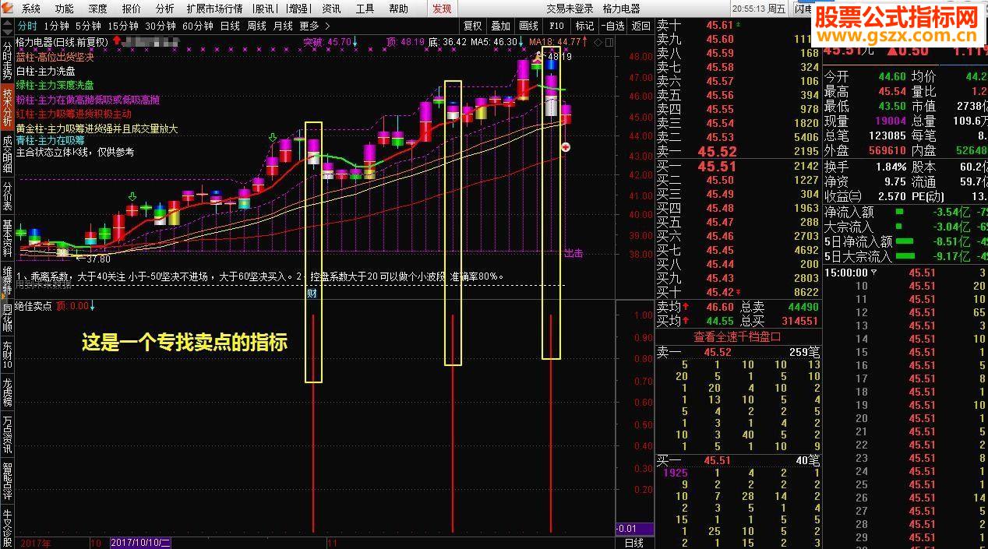Switch to 1分钟 period
Image resolution: width=988 pixels, height=549 pixels.
click(57, 26)
